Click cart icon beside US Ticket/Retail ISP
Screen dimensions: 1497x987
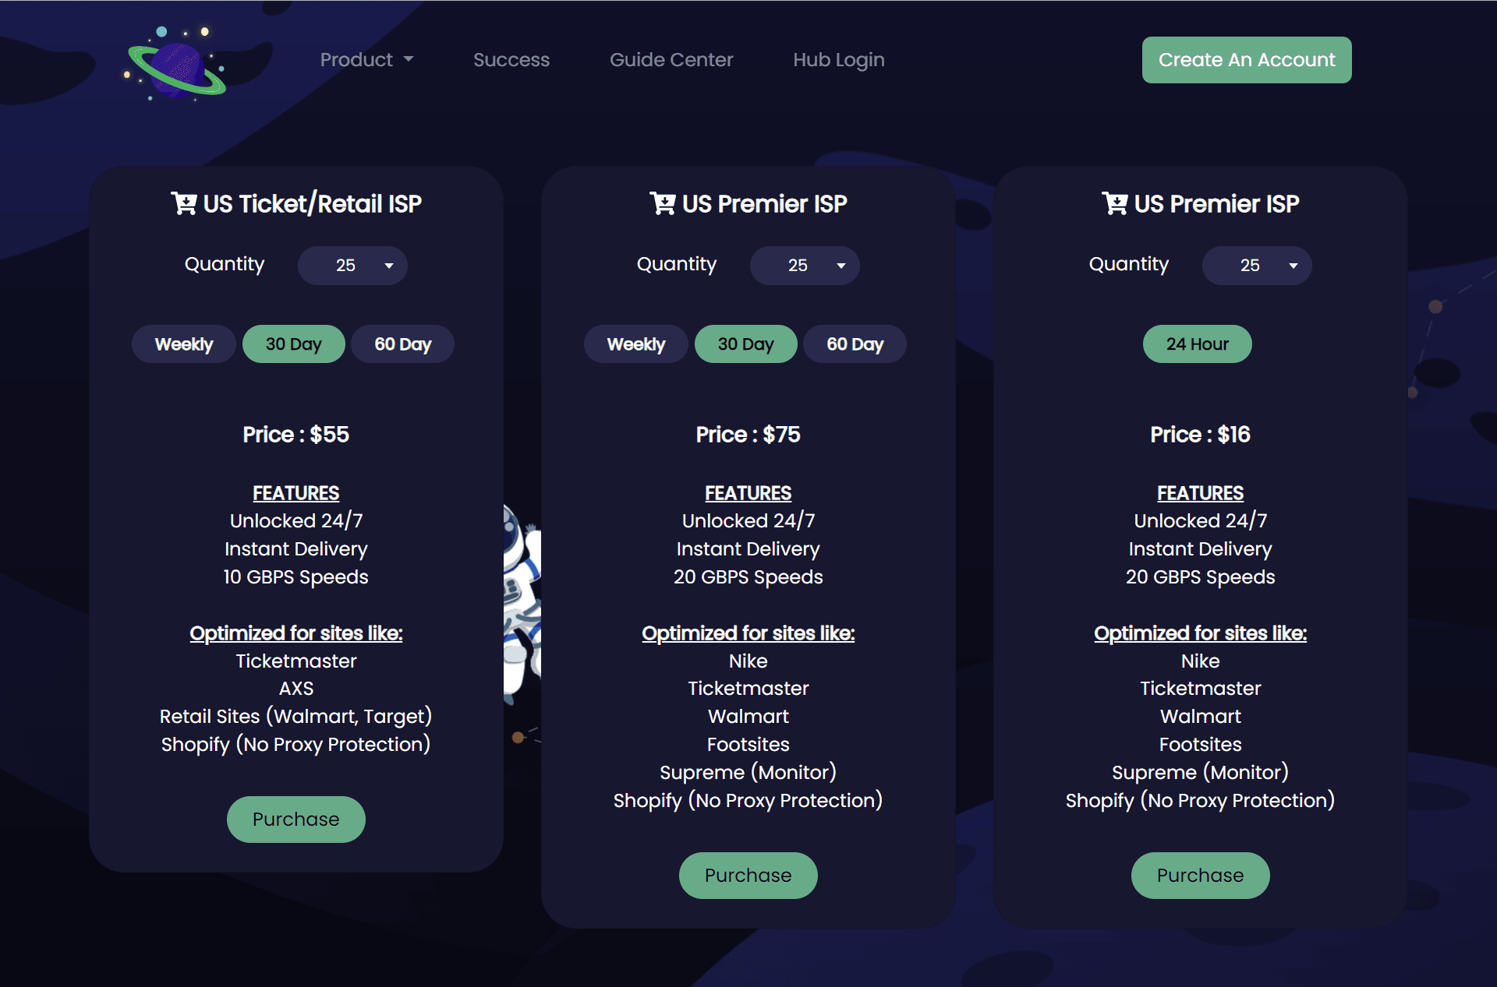coord(184,203)
